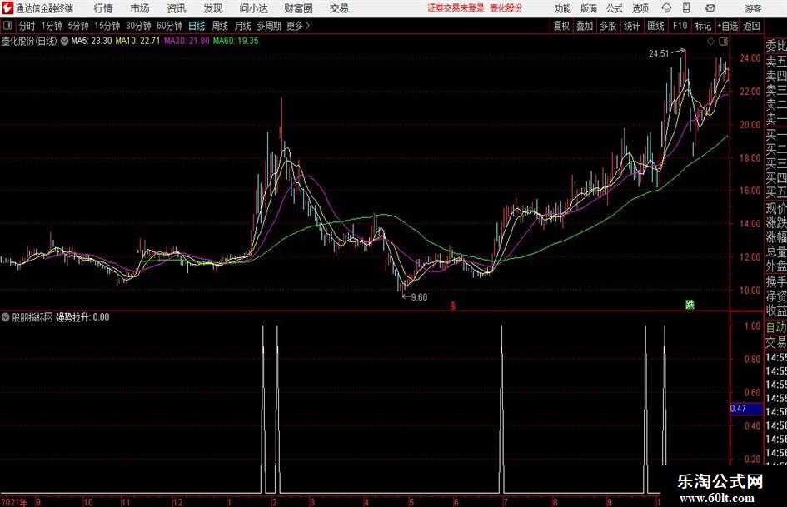Image resolution: width=787 pixels, height=507 pixels.
Task: Click the MA5: 23.30 value
Action: point(92,41)
